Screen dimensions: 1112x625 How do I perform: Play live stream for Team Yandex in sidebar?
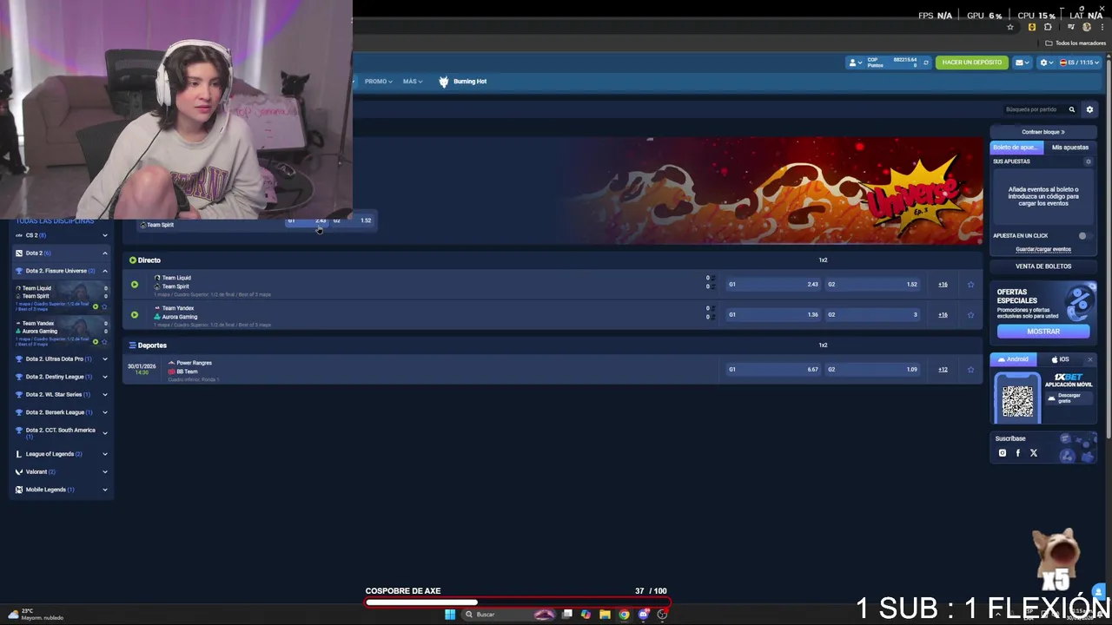pos(96,341)
